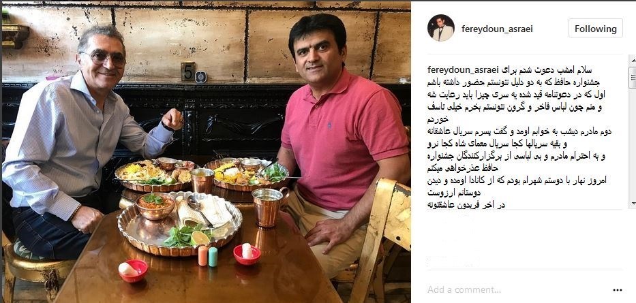The height and width of the screenshot is (303, 636).
Task: Click the caption scrollbar up arrow
Action: pyautogui.click(x=633, y=60)
